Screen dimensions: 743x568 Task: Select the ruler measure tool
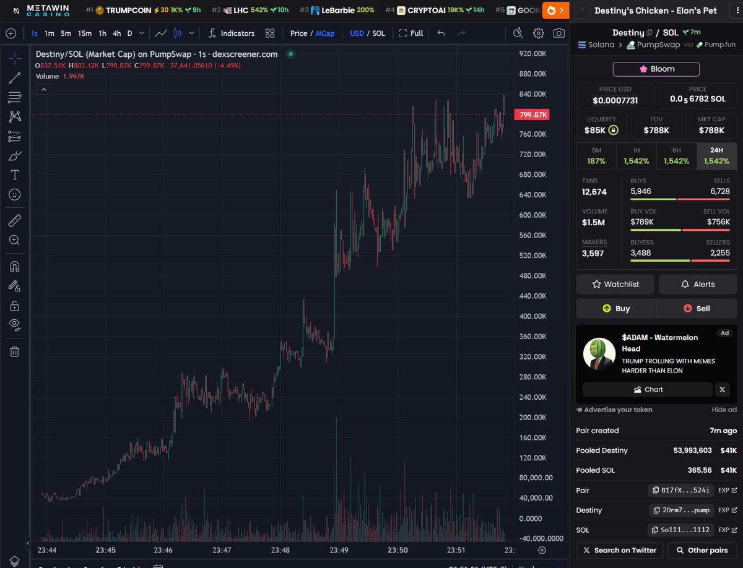[x=15, y=220]
